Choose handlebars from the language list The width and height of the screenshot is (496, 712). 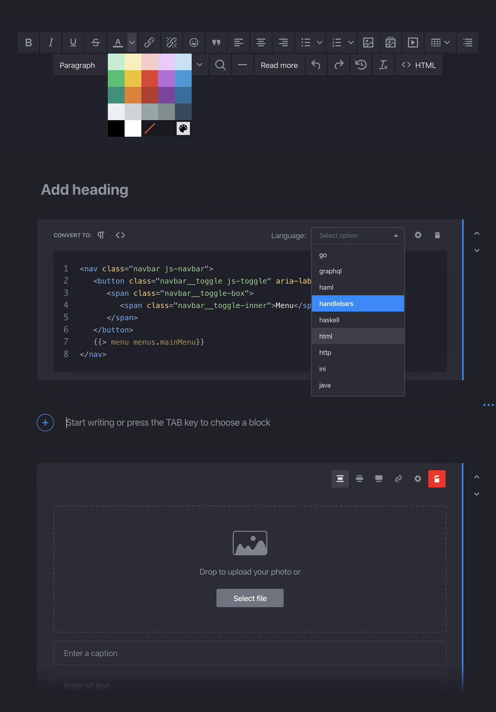click(358, 304)
